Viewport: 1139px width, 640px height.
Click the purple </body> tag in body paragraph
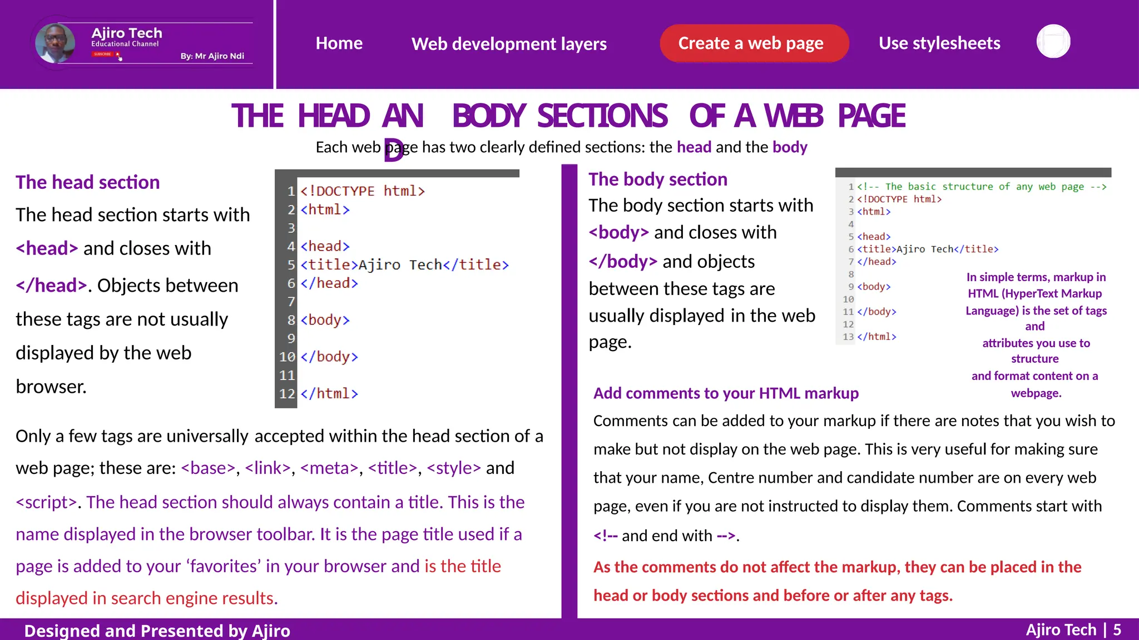pos(623,261)
